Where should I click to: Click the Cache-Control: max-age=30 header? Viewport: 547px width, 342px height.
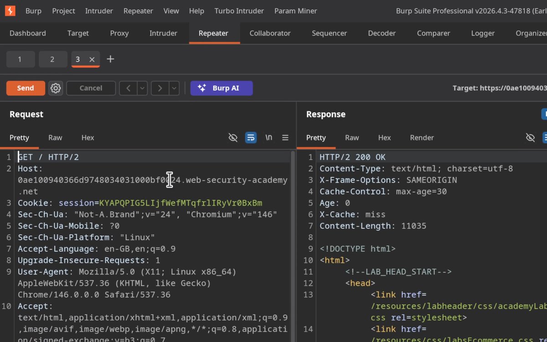pyautogui.click(x=383, y=192)
